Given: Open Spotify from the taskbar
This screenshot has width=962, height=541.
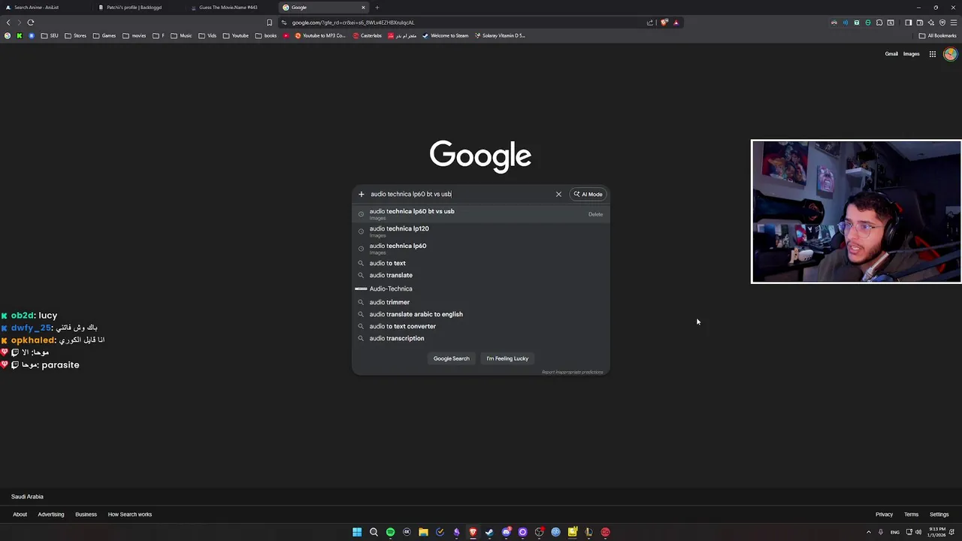Looking at the screenshot, I should 390,532.
